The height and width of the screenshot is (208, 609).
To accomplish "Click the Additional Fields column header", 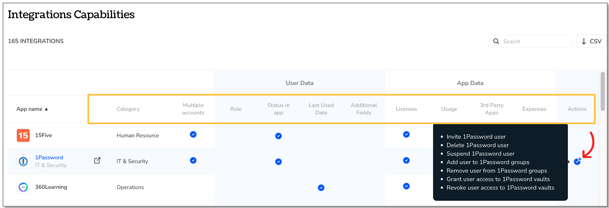I will pyautogui.click(x=364, y=109).
